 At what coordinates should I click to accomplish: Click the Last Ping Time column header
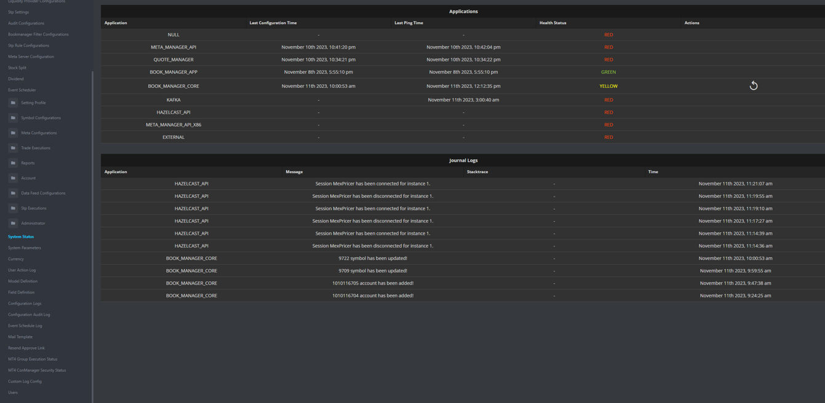(409, 23)
